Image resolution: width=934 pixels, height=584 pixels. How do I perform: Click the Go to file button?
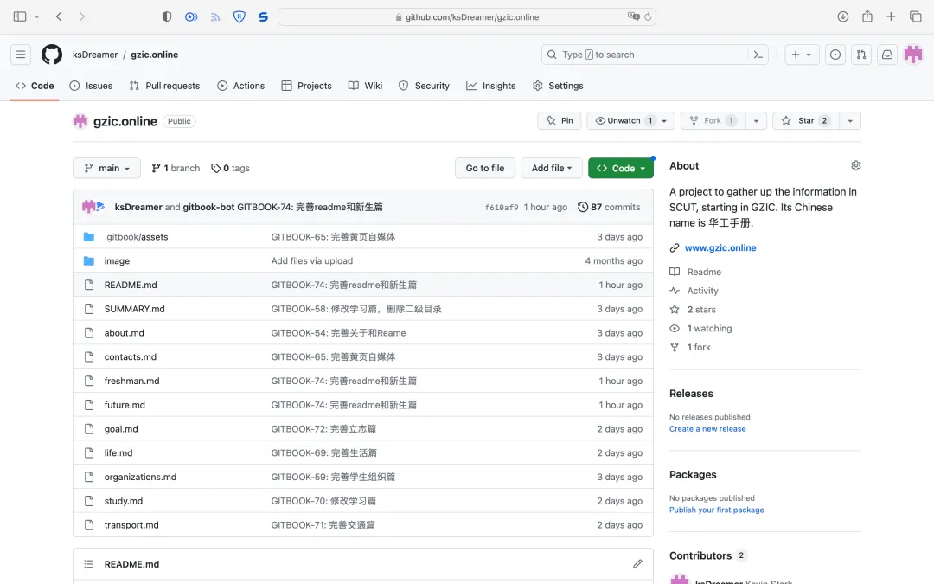point(484,168)
